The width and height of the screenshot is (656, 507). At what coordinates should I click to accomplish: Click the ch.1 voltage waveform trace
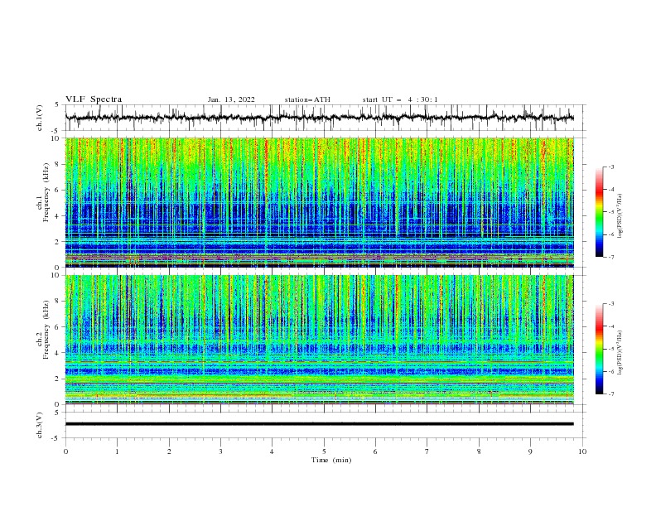[319, 118]
